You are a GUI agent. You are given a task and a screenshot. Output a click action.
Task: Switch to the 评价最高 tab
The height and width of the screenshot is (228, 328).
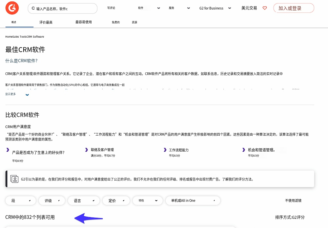pos(46,22)
